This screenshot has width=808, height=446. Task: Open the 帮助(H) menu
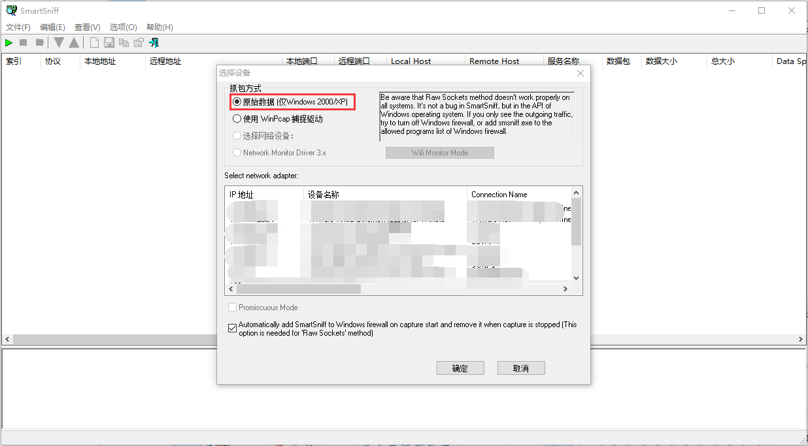tap(160, 27)
